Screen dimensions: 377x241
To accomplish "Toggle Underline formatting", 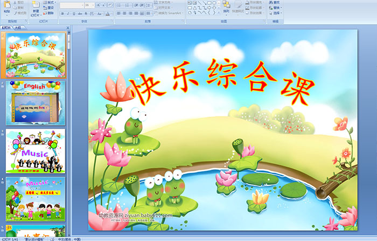I will (74, 13).
